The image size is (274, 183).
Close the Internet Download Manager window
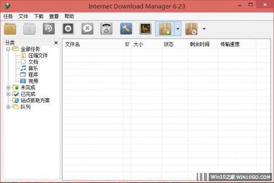[265, 5]
